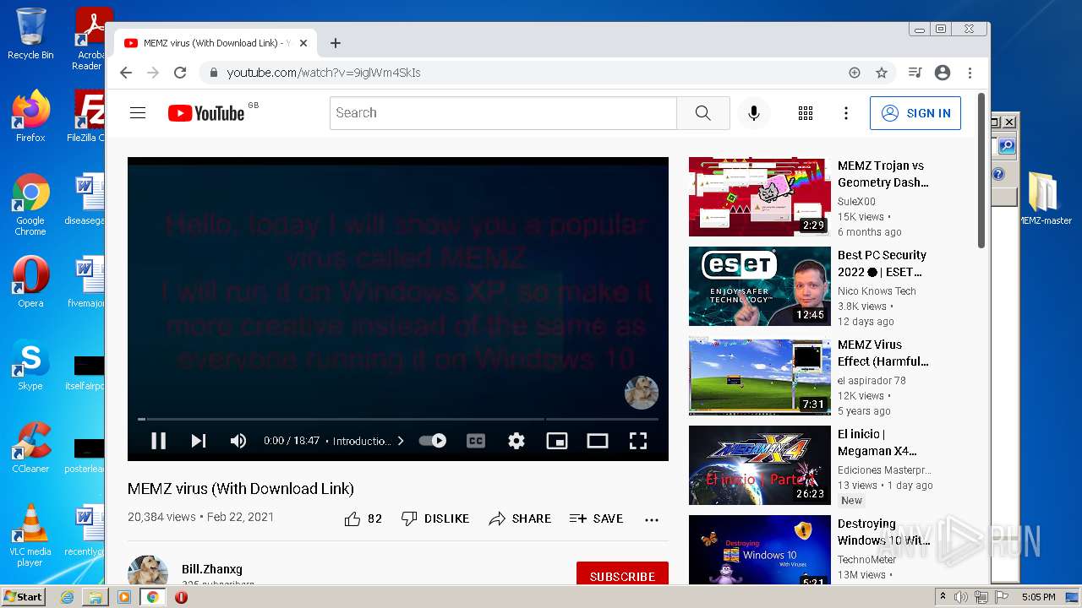The width and height of the screenshot is (1082, 608).
Task: Open Firefox desktop shortcut
Action: coord(30,117)
